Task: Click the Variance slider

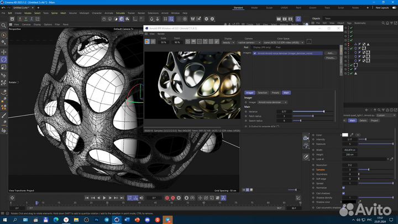Action: tap(313, 112)
